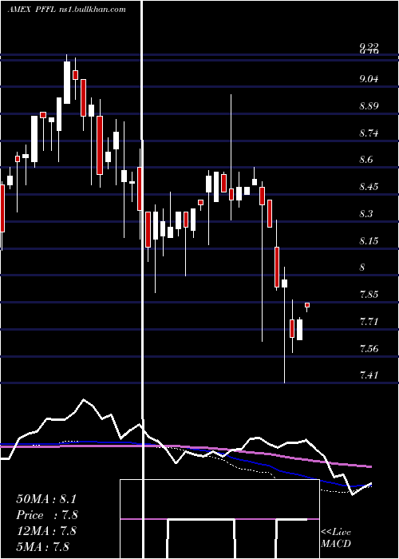This screenshot has height=559, width=399.
Task: Click the 8.89 price axis label
Action: click(x=369, y=106)
